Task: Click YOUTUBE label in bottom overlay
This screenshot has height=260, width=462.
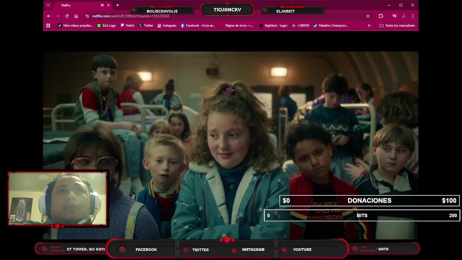Action: (x=302, y=250)
